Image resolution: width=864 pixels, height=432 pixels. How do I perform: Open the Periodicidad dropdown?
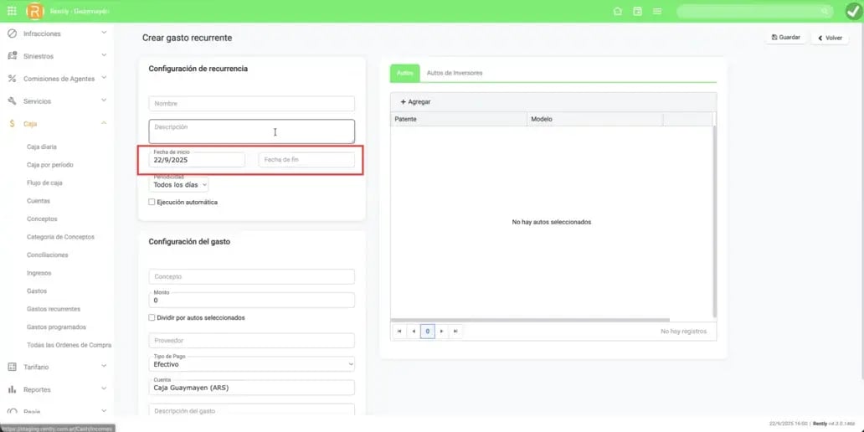tap(180, 184)
